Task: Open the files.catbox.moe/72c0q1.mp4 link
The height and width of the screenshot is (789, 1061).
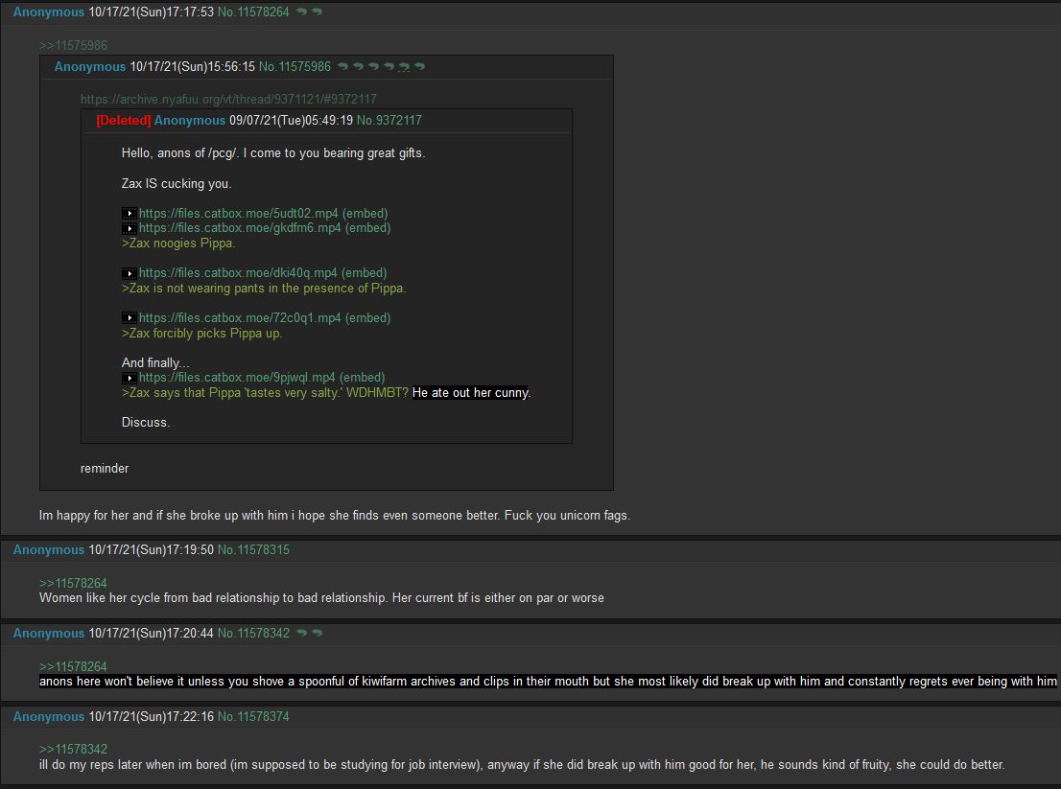Action: click(x=240, y=317)
